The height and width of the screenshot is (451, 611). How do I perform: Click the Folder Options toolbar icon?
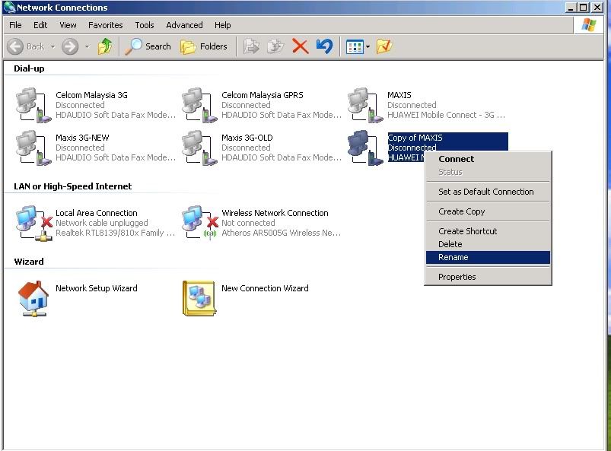[x=384, y=46]
